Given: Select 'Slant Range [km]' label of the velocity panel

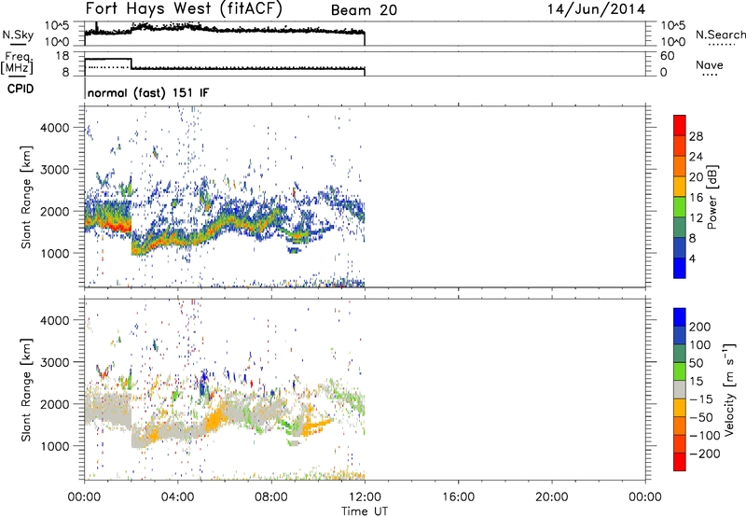Looking at the screenshot, I should click(x=26, y=389).
